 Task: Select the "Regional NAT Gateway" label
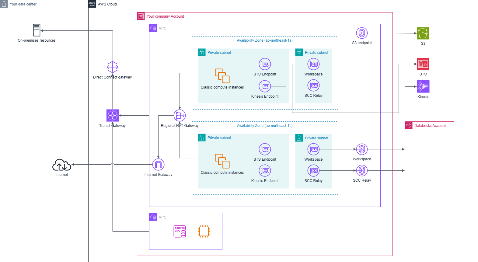pyautogui.click(x=180, y=126)
